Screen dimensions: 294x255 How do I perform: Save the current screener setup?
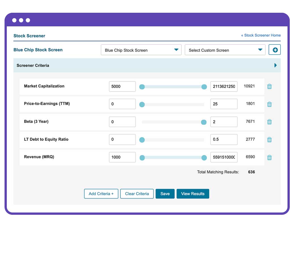(x=165, y=194)
